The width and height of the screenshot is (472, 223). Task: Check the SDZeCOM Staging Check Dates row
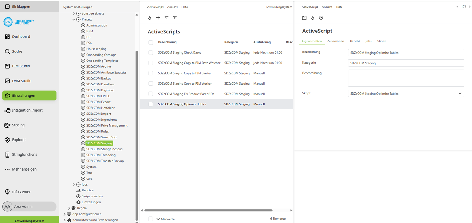click(151, 53)
